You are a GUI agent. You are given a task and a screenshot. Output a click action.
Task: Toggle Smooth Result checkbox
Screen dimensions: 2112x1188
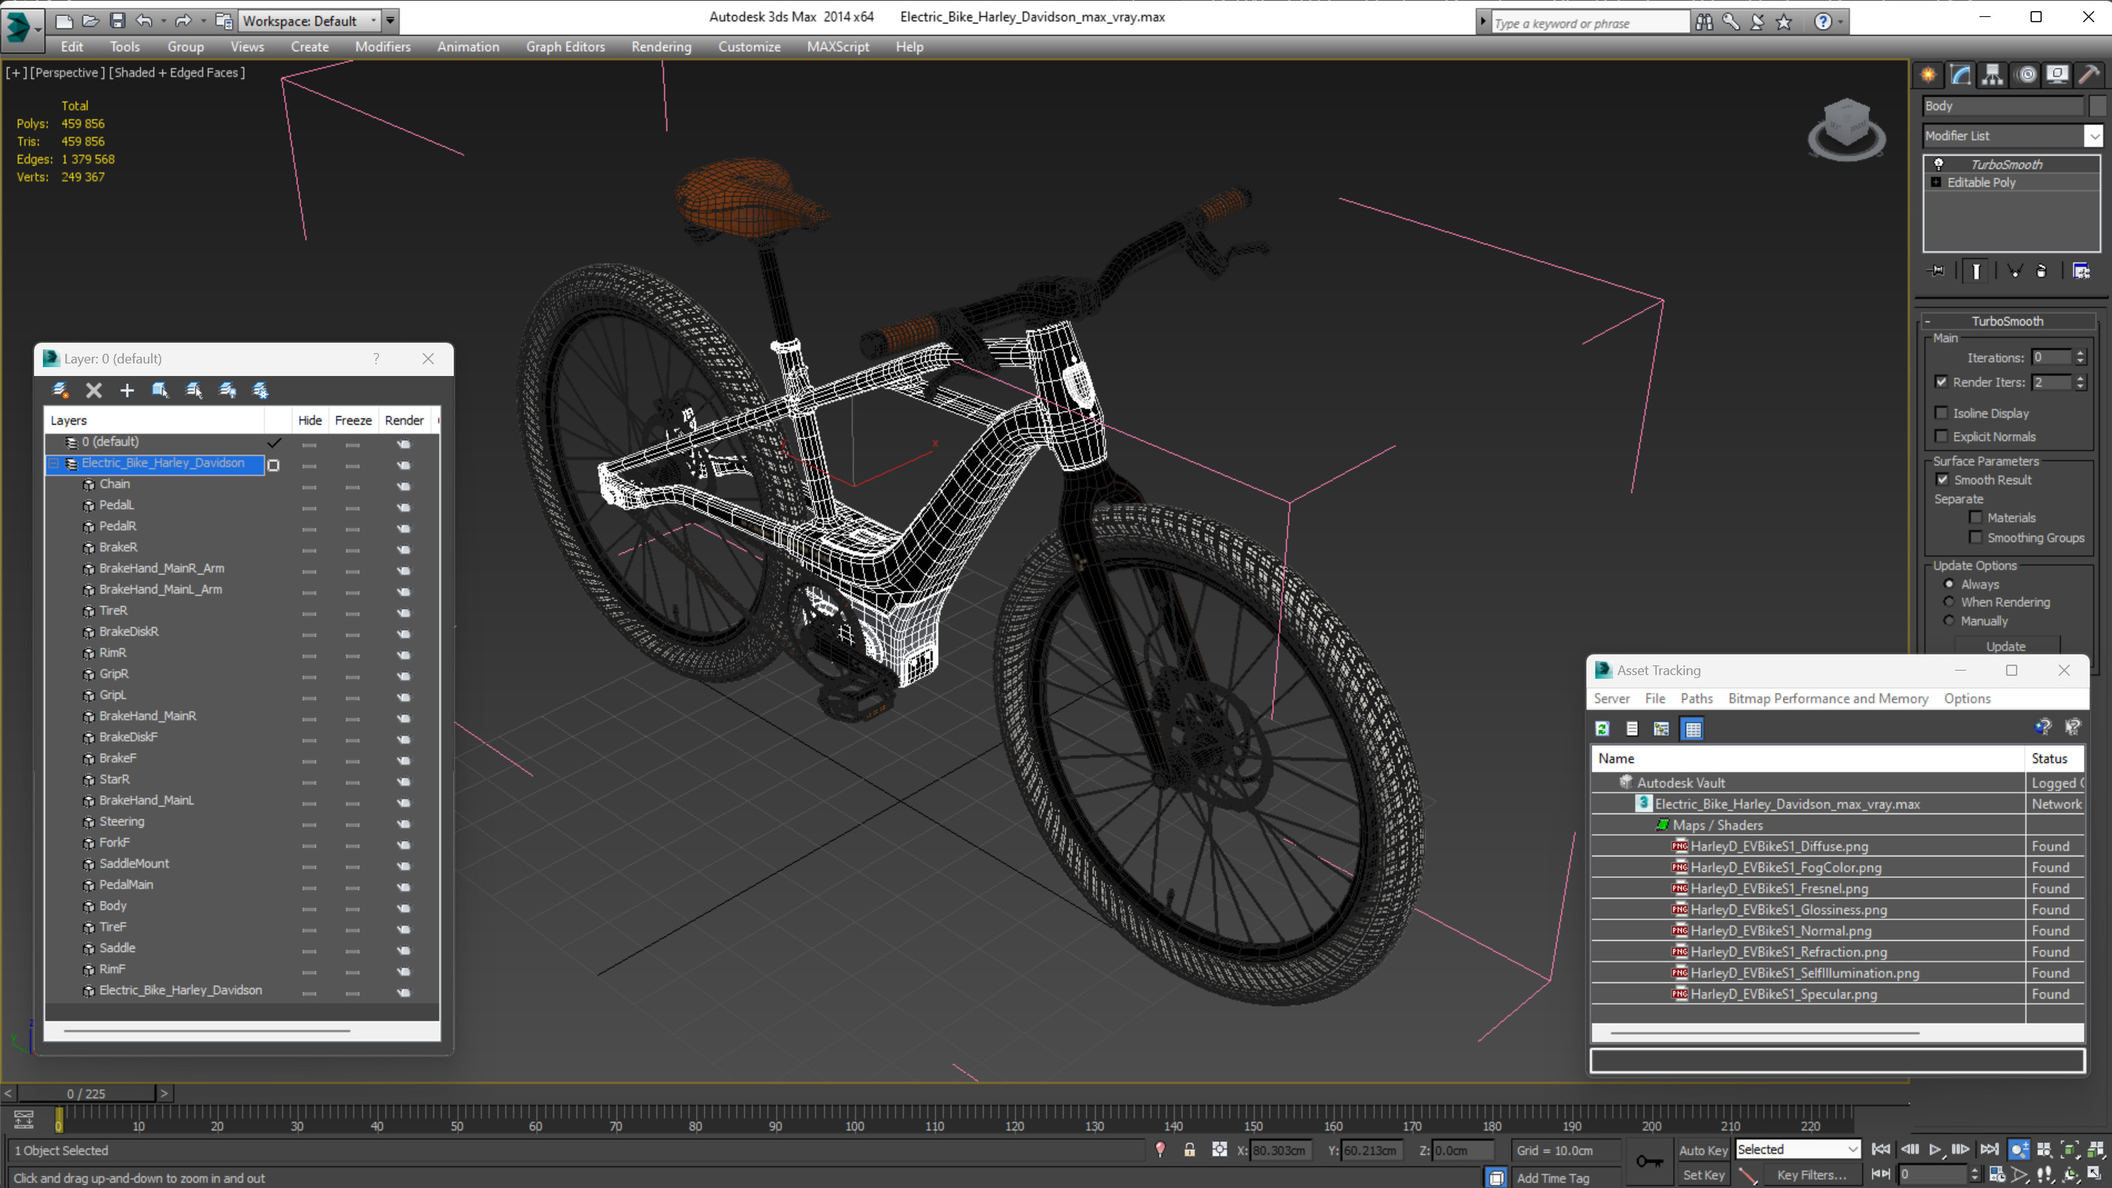[x=1942, y=480]
